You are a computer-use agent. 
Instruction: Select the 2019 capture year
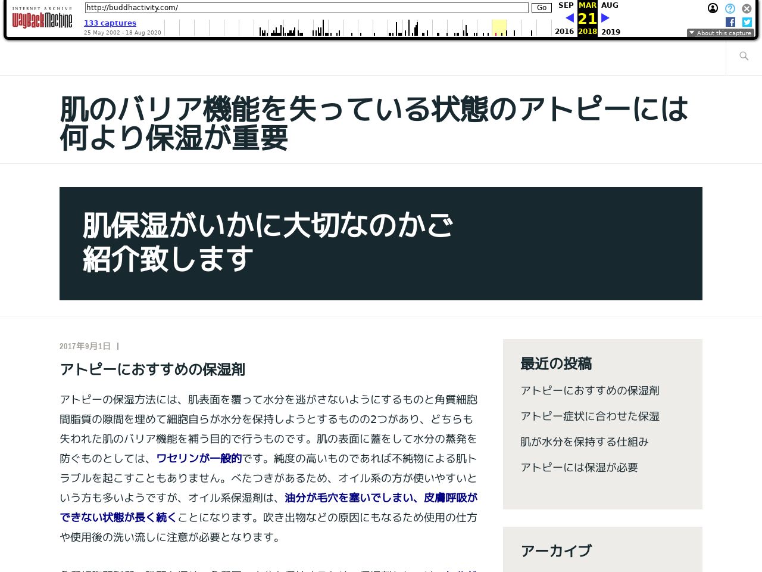(x=610, y=32)
